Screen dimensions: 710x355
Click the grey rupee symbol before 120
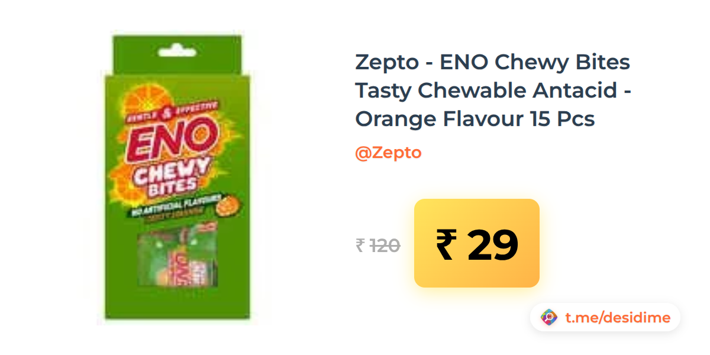point(360,245)
